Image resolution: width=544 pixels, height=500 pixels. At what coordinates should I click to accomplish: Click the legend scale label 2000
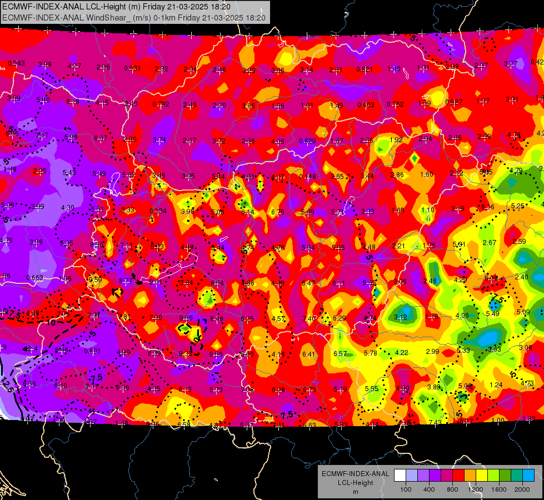(x=522, y=489)
